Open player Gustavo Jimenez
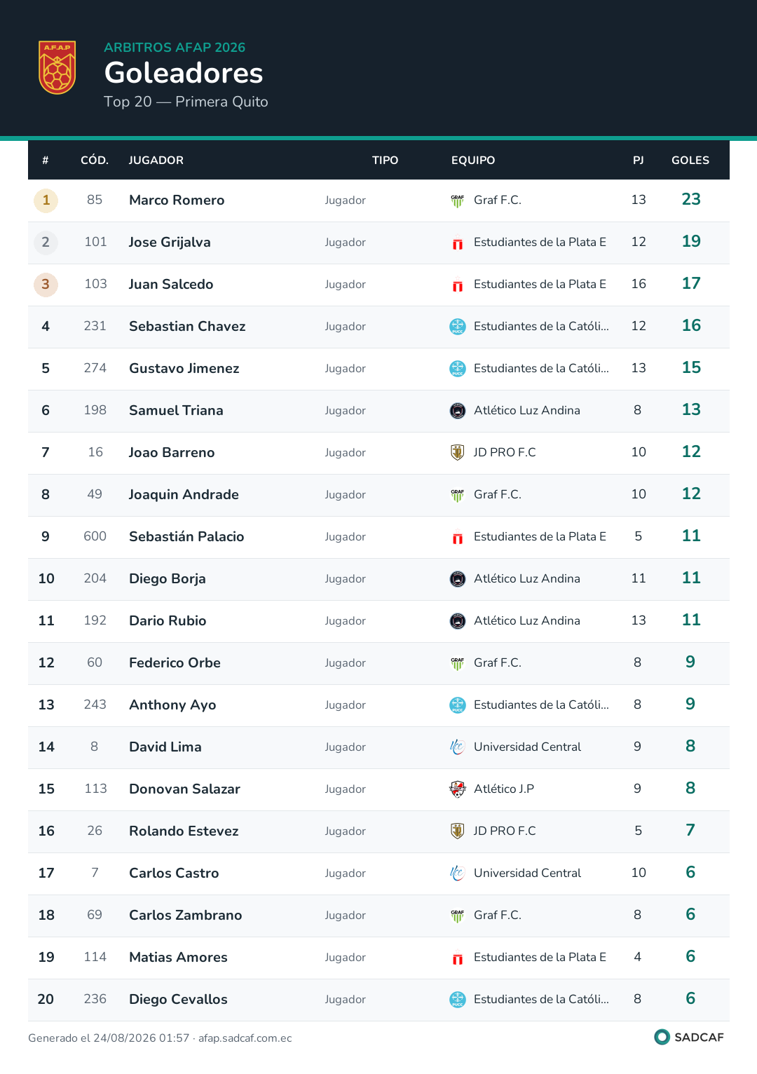 coord(184,369)
